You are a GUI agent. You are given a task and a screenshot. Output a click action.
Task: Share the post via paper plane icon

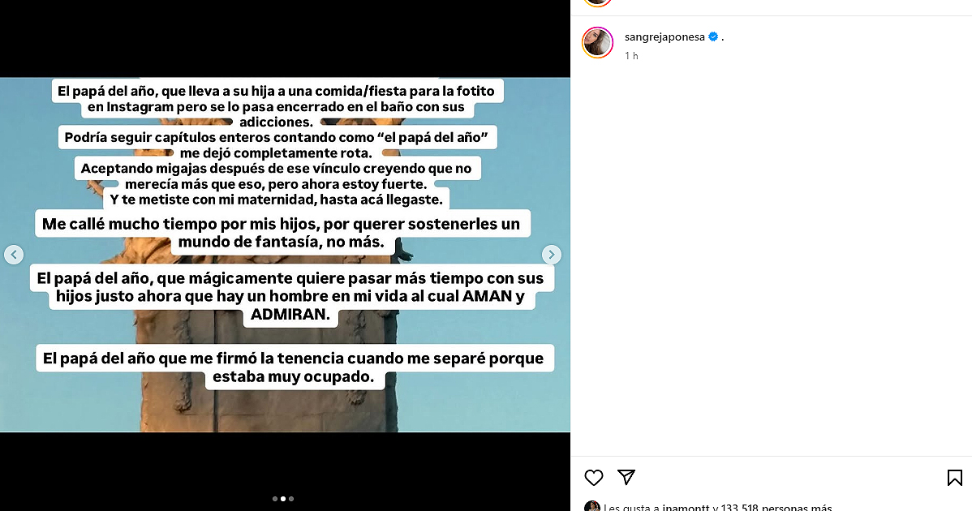(x=626, y=476)
